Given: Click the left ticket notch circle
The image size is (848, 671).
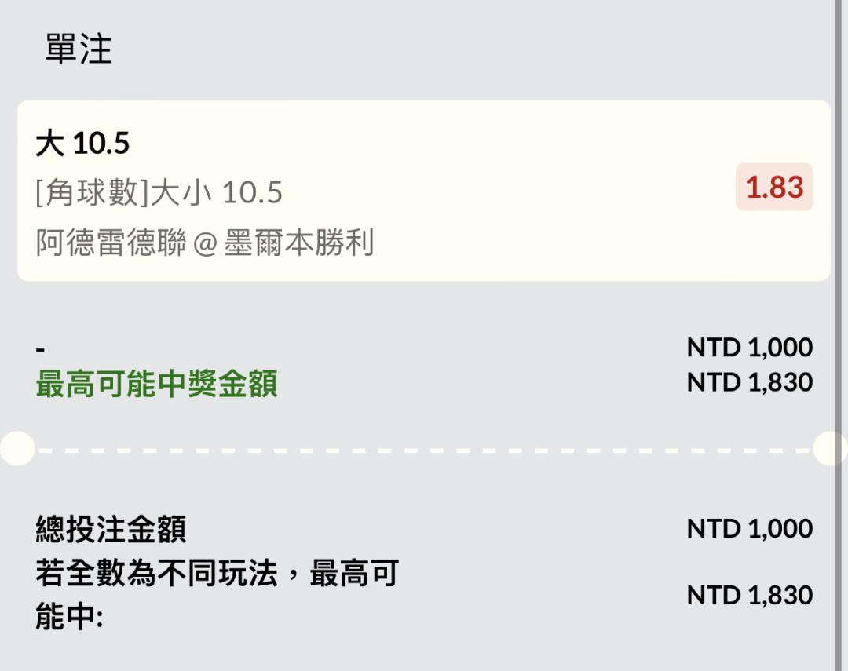Looking at the screenshot, I should tap(16, 449).
